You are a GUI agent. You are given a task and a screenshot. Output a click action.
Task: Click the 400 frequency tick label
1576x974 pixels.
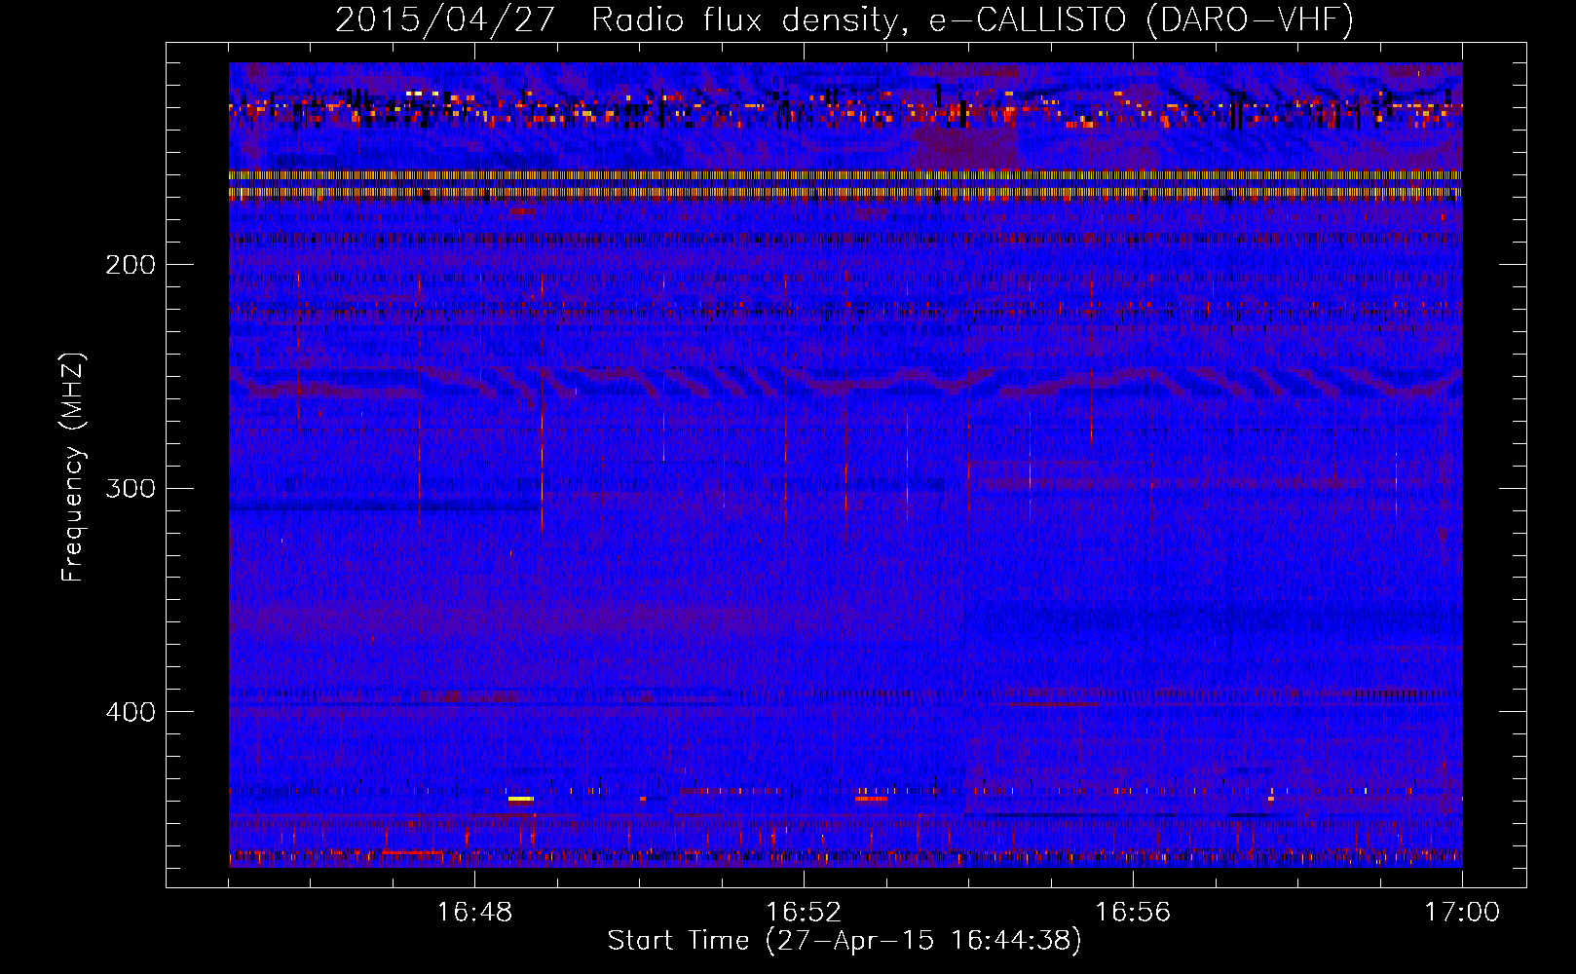click(x=130, y=712)
